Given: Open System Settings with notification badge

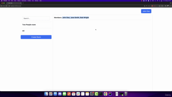Looking at the screenshot, I should [x=92, y=94].
